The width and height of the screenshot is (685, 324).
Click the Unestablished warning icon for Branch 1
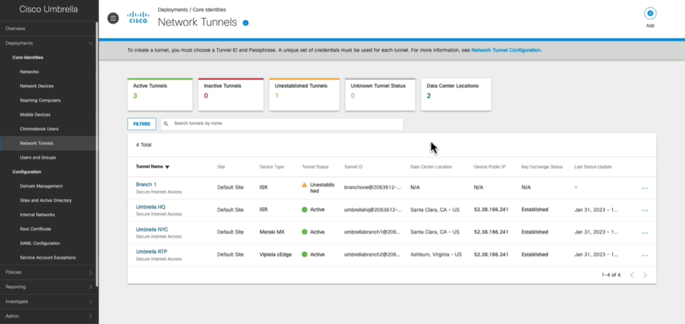pos(304,185)
